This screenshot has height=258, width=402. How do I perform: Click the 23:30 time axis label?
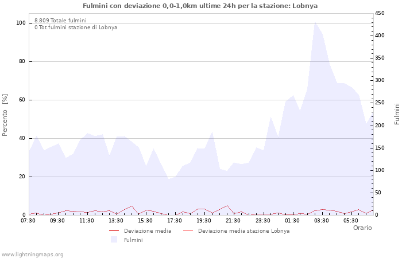(262, 221)
